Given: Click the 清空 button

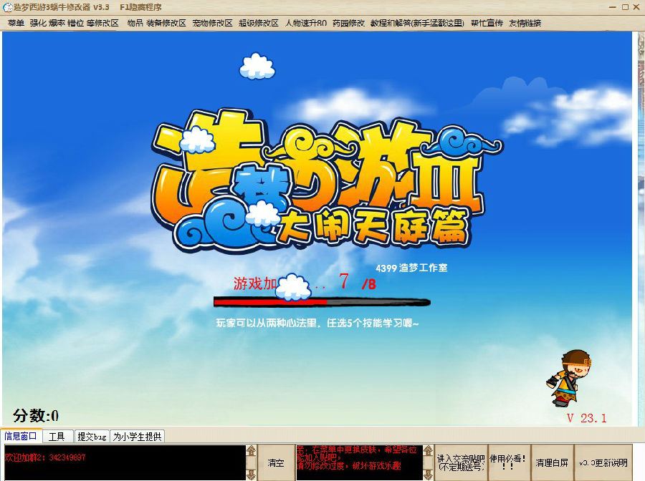Looking at the screenshot, I should [276, 462].
